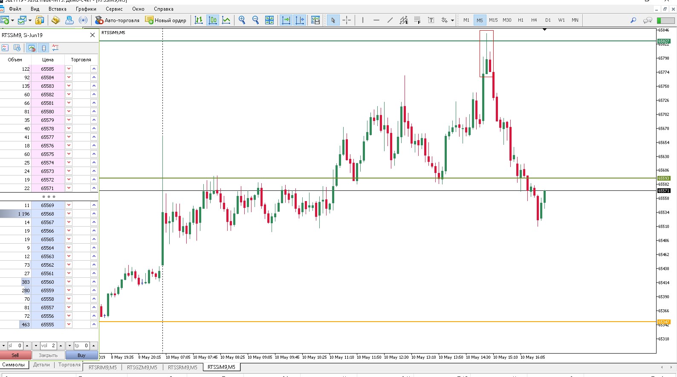The width and height of the screenshot is (677, 377).
Task: Click the Новый ордер button
Action: [166, 20]
